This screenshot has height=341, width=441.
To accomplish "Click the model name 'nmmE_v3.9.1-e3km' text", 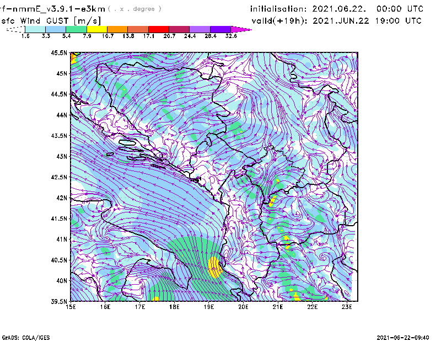I will (x=59, y=9).
